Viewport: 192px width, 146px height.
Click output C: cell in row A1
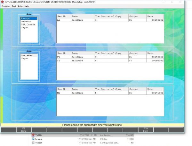coord(137,20)
